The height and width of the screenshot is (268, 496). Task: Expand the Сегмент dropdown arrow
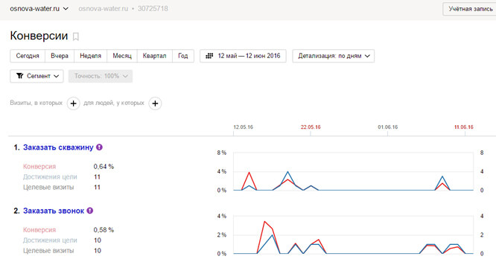[57, 76]
